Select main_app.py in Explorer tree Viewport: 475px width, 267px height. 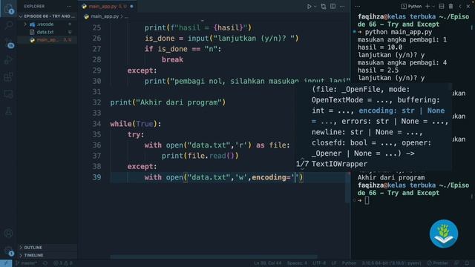(x=47, y=40)
